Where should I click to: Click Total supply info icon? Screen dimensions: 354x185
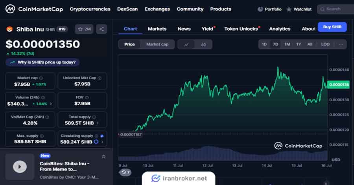(x=94, y=117)
